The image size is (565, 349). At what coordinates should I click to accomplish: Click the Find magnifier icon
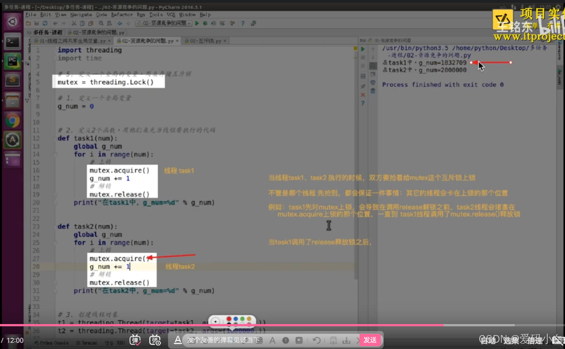pos(101,23)
